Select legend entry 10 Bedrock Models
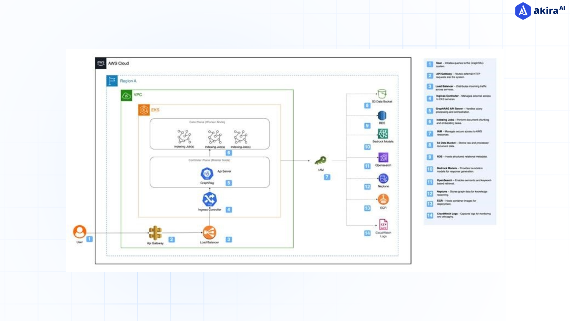This screenshot has height=321, width=570. click(430, 169)
